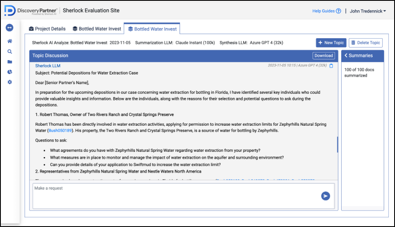Click bullet 'Can you provide details of your application'
Viewport: 395px width, 227px height.
[135, 164]
